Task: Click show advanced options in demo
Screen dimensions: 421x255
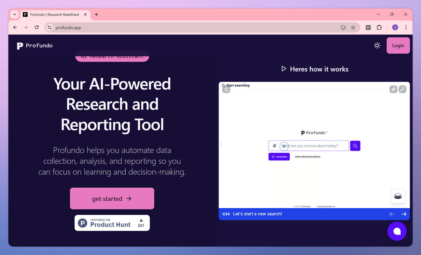Action: coord(308,157)
